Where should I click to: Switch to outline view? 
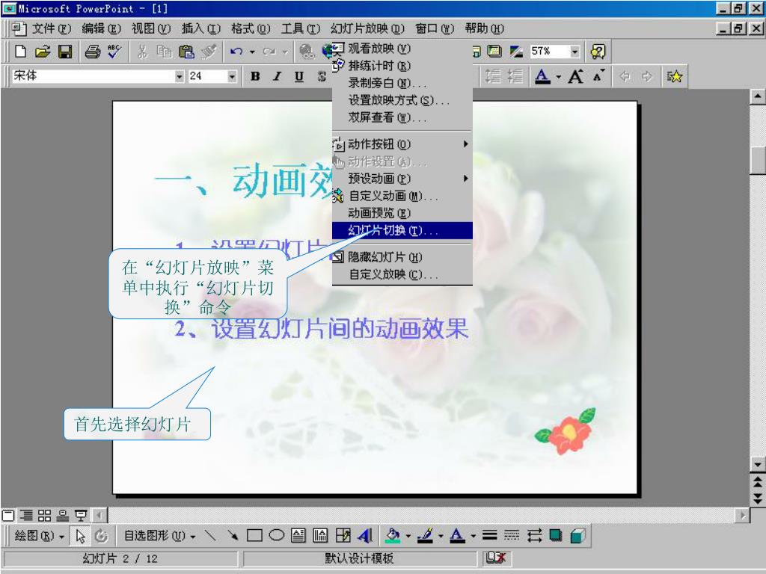coord(26,515)
